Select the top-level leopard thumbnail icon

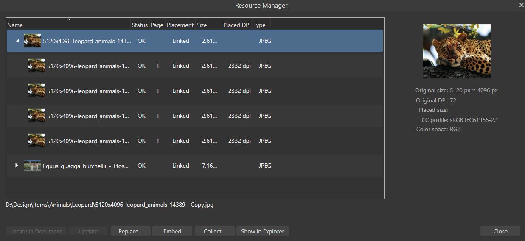[32, 41]
